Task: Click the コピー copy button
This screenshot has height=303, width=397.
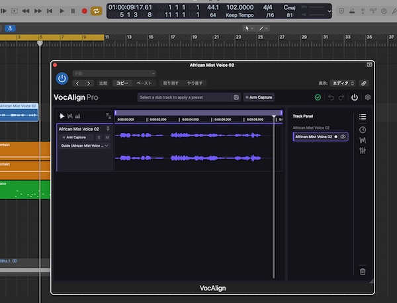Action: (x=122, y=83)
